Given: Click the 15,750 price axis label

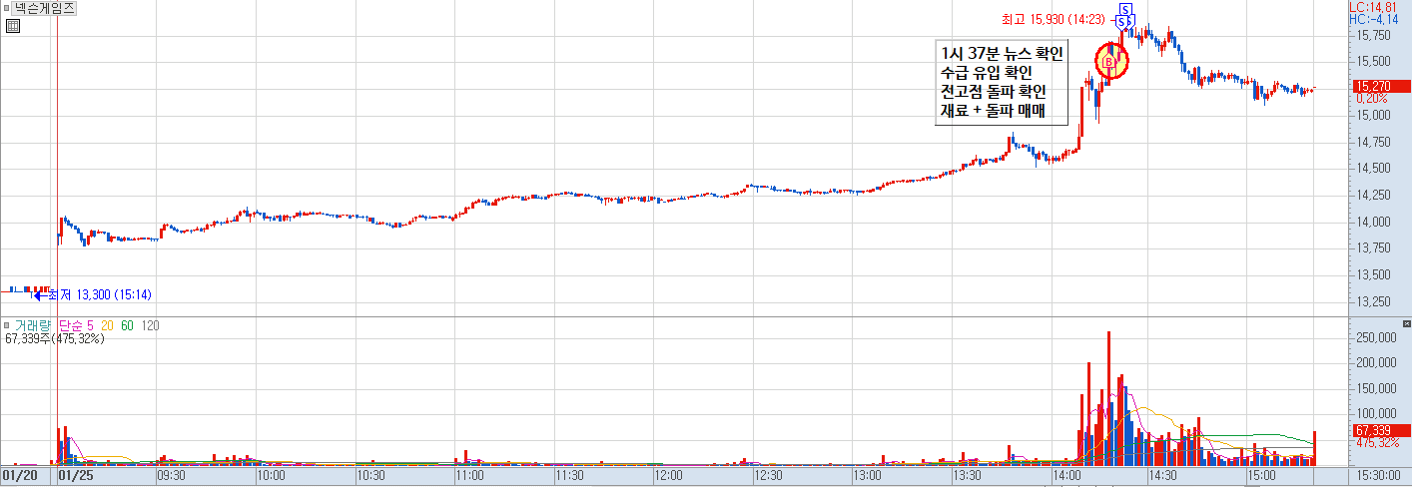Looking at the screenshot, I should 1373,35.
